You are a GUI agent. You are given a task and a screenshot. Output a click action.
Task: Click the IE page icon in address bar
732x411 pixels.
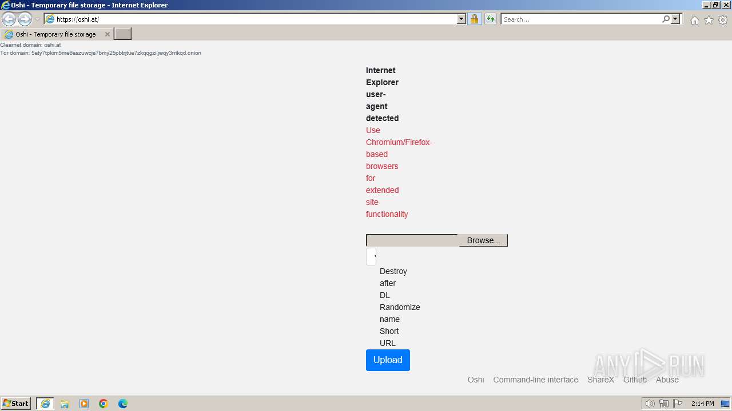[x=50, y=19]
